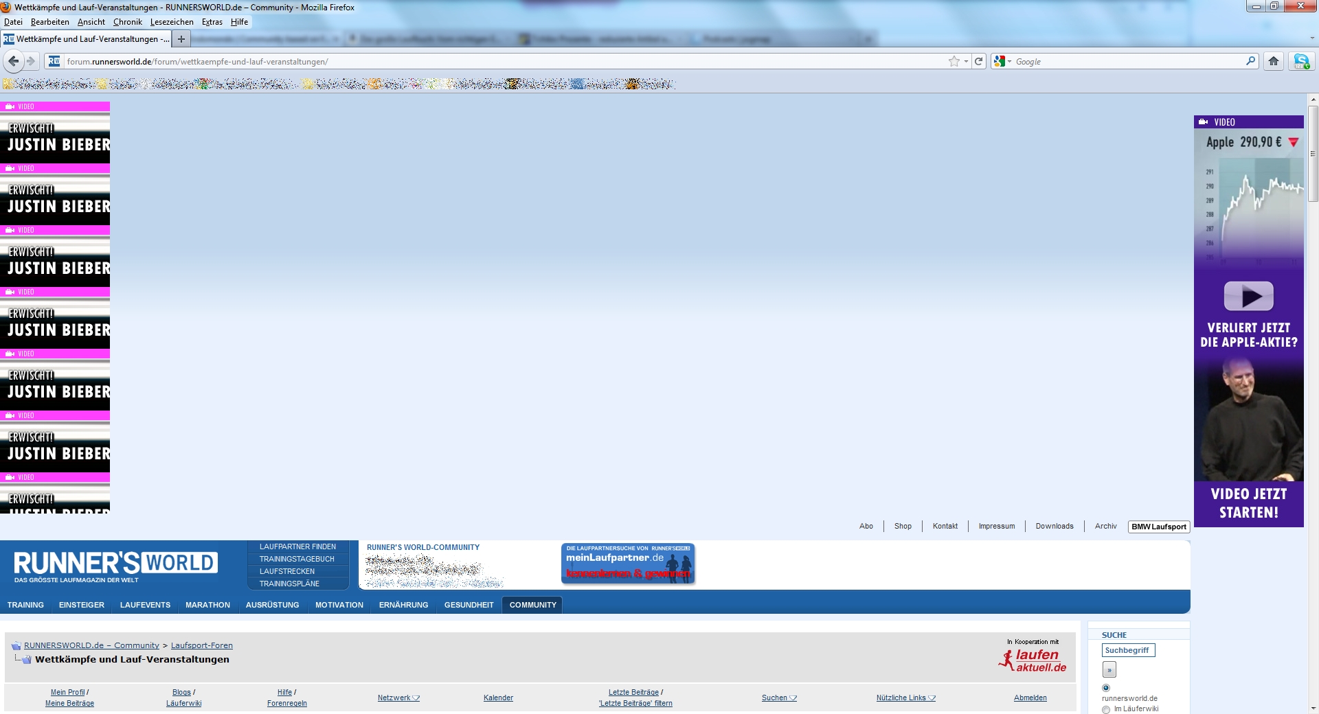Click into the Suchbegriff search field
The width and height of the screenshot is (1319, 714).
tap(1128, 650)
